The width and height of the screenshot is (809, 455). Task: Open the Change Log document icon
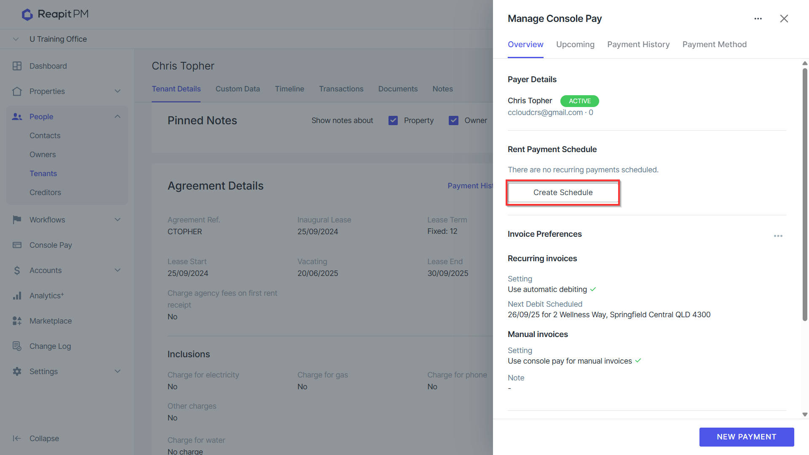pyautogui.click(x=17, y=346)
